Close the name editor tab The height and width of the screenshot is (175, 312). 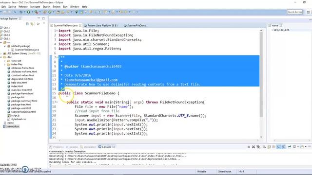281,25
